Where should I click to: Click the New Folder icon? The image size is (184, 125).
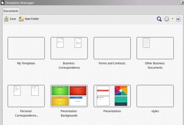pyautogui.click(x=21, y=19)
